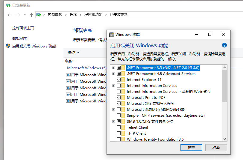This screenshot has width=243, height=160.
Task: Open 启用或关闭 Windows 功能 link
Action: pyautogui.click(x=34, y=46)
